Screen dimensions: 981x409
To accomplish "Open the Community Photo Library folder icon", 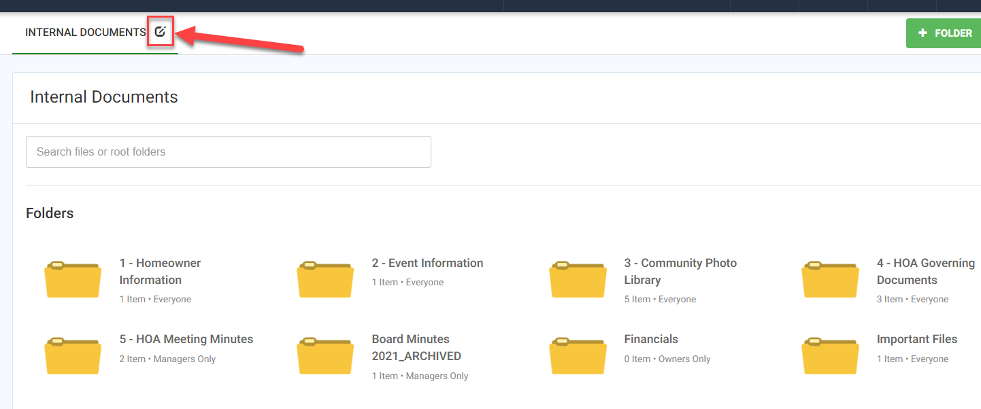I will click(578, 279).
